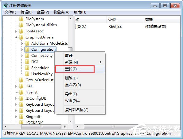
Task: Click tree pane scroll right arrow
Action: click(65, 126)
